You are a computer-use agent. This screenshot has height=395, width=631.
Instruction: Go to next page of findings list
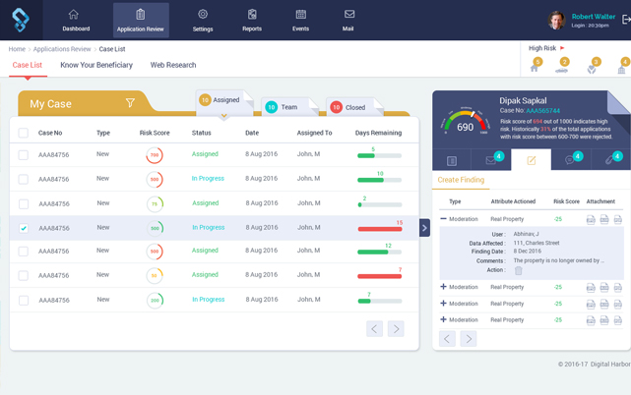pyautogui.click(x=469, y=339)
